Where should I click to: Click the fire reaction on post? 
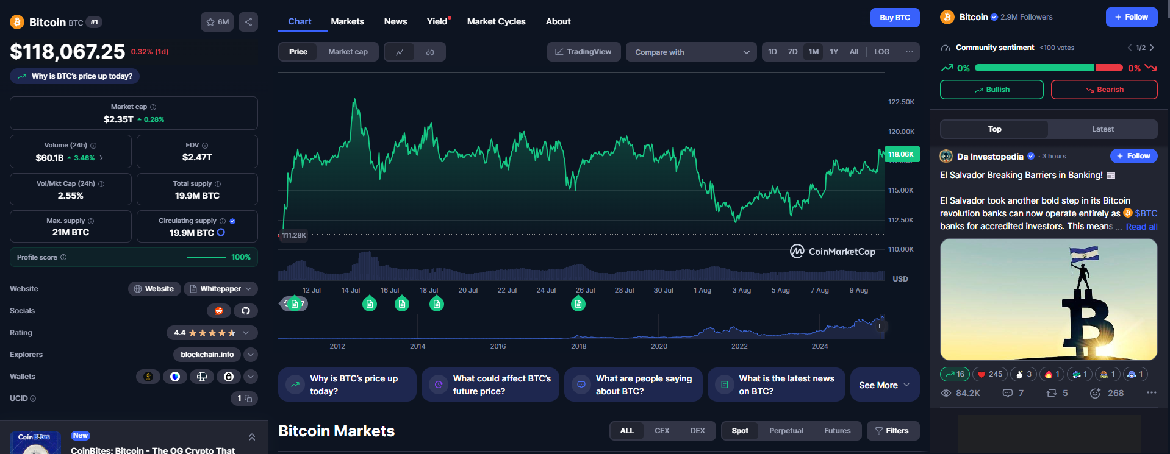pos(1053,374)
